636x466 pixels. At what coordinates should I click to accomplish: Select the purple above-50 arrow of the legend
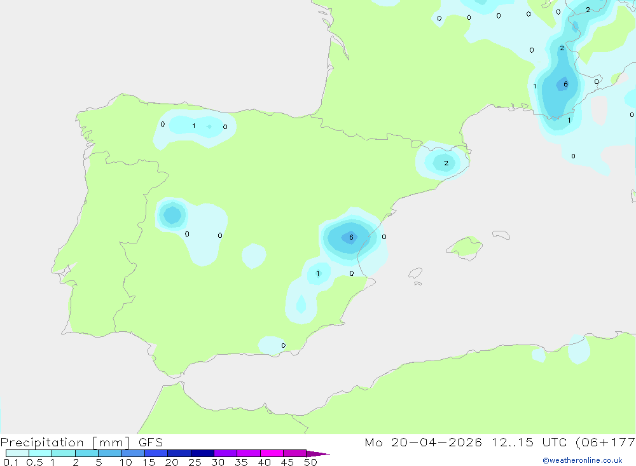coord(317,454)
